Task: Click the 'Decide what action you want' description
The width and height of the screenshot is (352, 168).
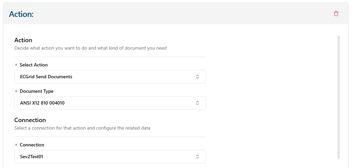Action: pos(90,48)
